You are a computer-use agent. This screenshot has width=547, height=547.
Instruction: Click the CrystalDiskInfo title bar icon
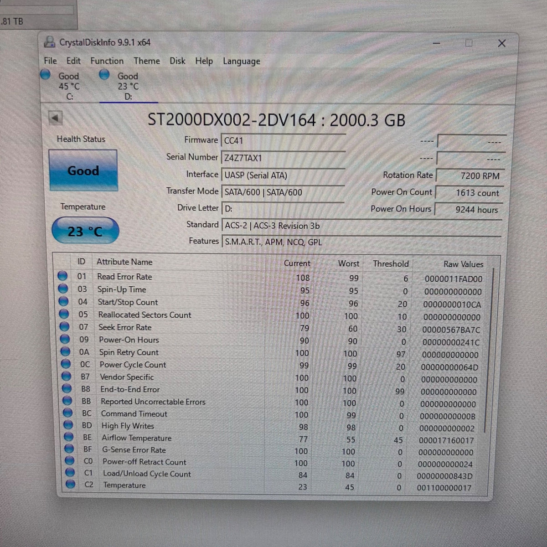coord(49,42)
